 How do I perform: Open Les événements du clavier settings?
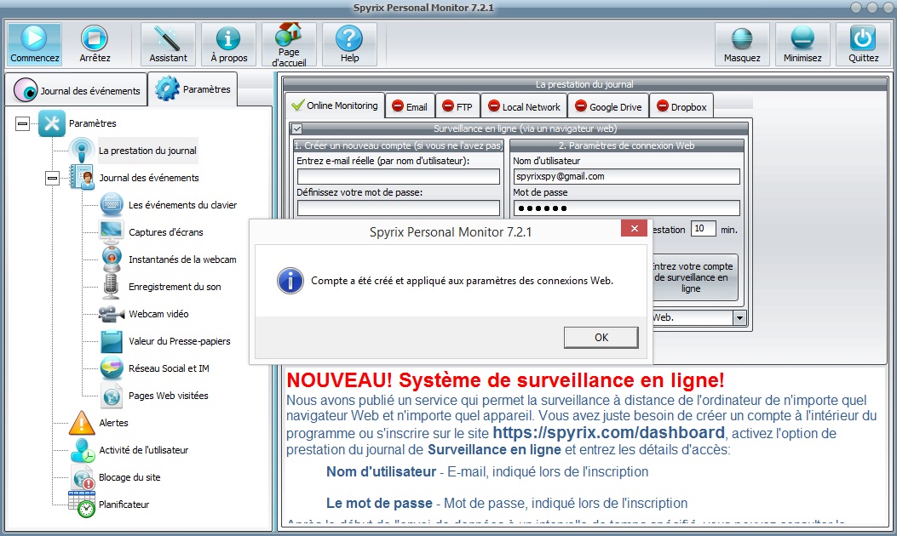click(x=182, y=205)
